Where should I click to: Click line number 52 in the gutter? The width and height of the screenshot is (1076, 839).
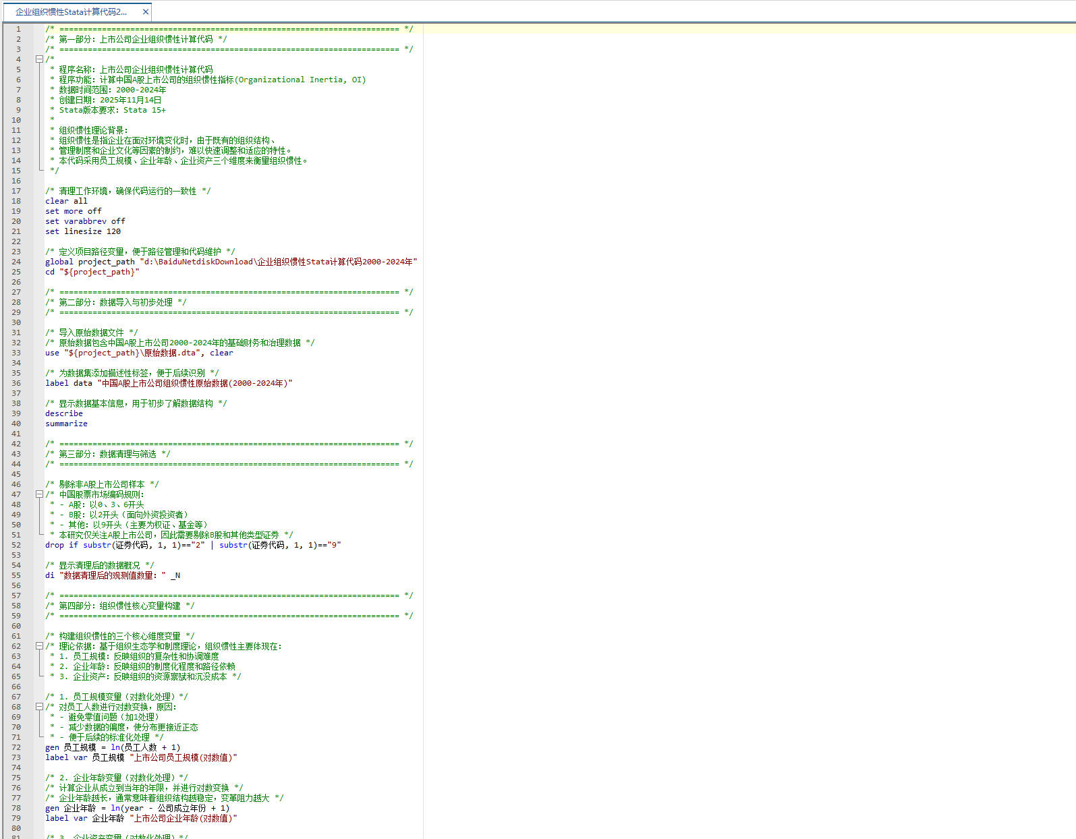click(x=16, y=545)
